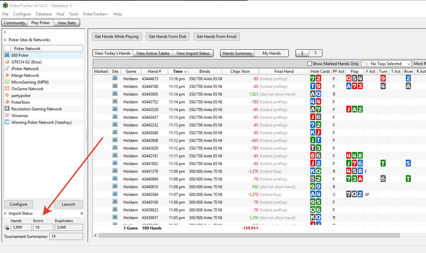Click the blue 5 river card of hand 43441802

click(408, 163)
